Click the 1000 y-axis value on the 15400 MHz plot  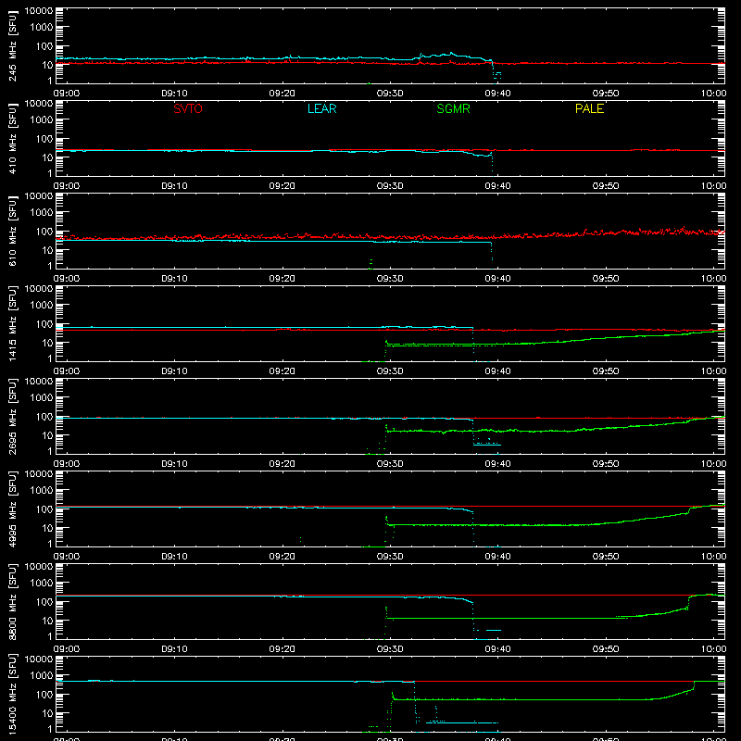point(42,676)
